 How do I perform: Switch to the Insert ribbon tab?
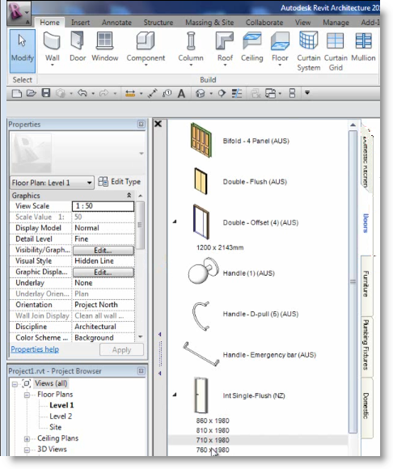click(80, 23)
